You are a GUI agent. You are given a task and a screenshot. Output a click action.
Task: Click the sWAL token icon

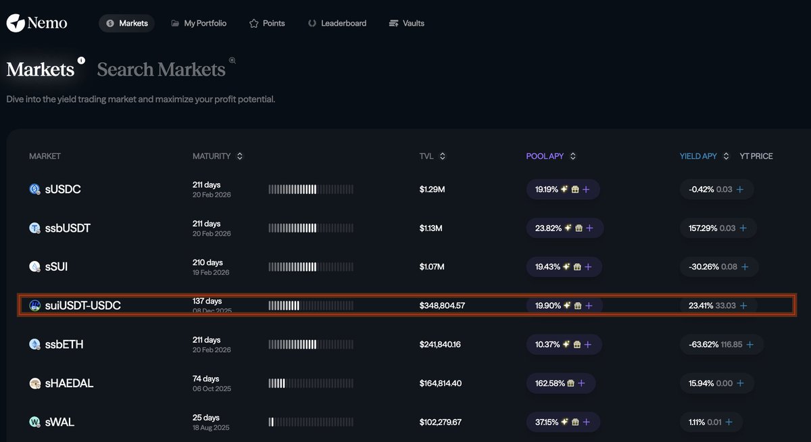point(34,422)
